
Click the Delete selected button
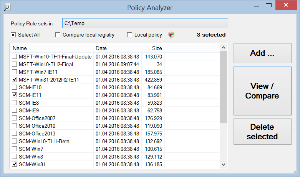pos(262,132)
